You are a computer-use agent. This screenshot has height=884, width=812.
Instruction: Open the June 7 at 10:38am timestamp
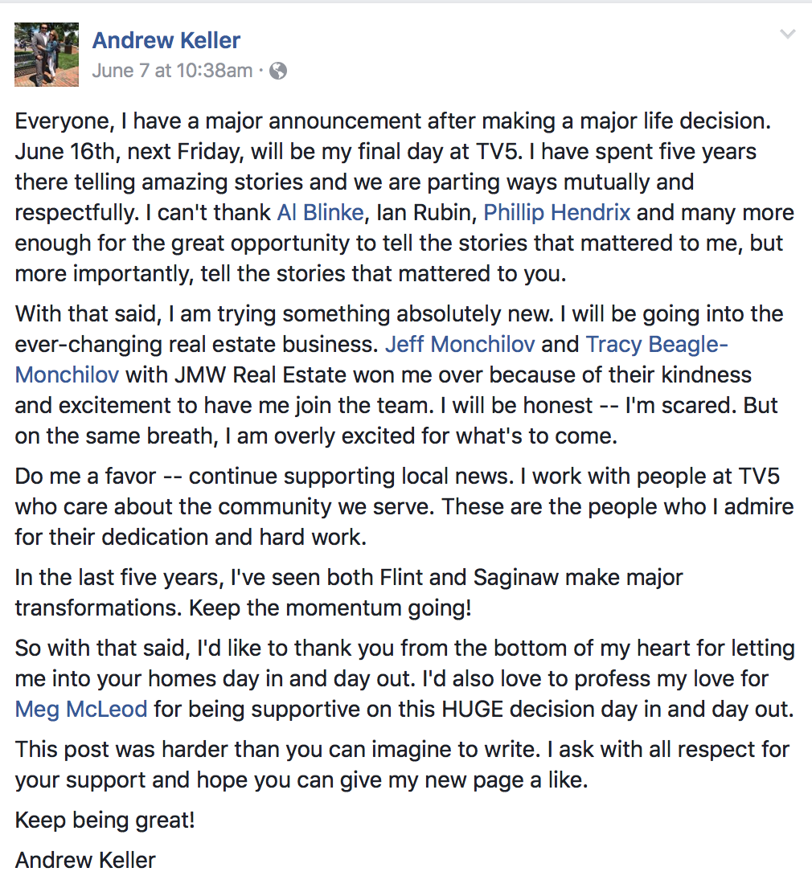point(173,71)
